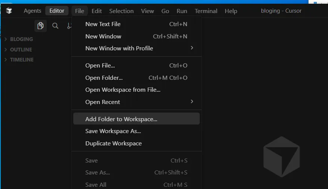Open the Terminal menu

pyautogui.click(x=206, y=11)
